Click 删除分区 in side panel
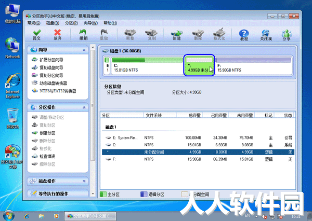The image size is (312, 221). pyautogui.click(x=43, y=141)
